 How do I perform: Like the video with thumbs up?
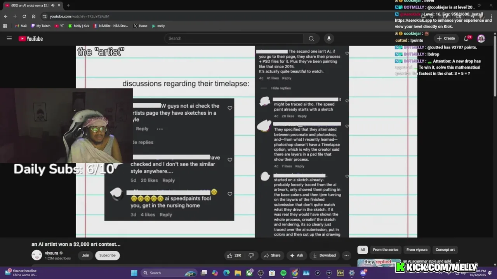pyautogui.click(x=234, y=255)
